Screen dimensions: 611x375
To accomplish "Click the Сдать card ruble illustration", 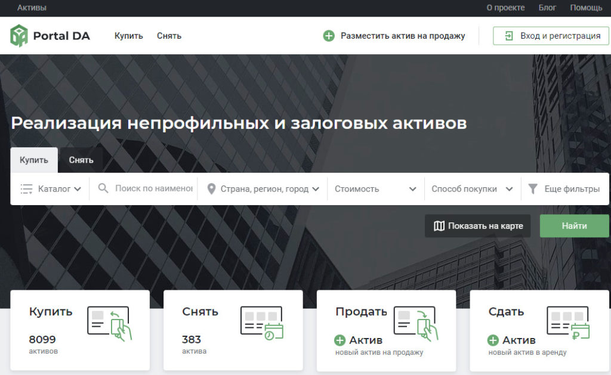I will 569,323.
